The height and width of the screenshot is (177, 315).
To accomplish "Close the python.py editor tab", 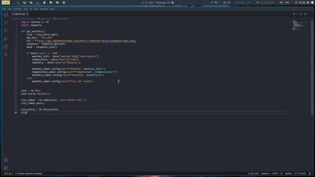I will point(27,14).
